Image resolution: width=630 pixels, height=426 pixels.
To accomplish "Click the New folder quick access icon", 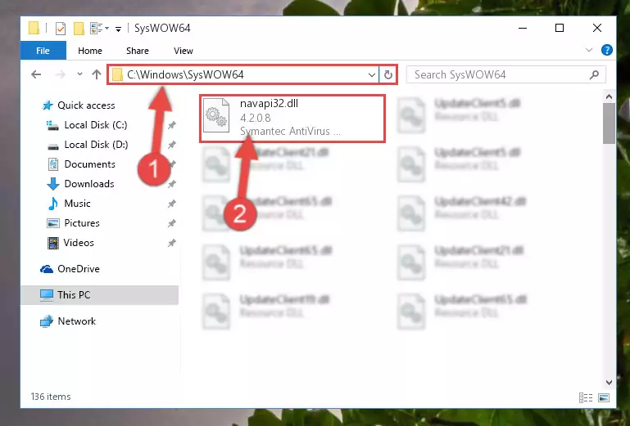I will [x=79, y=29].
